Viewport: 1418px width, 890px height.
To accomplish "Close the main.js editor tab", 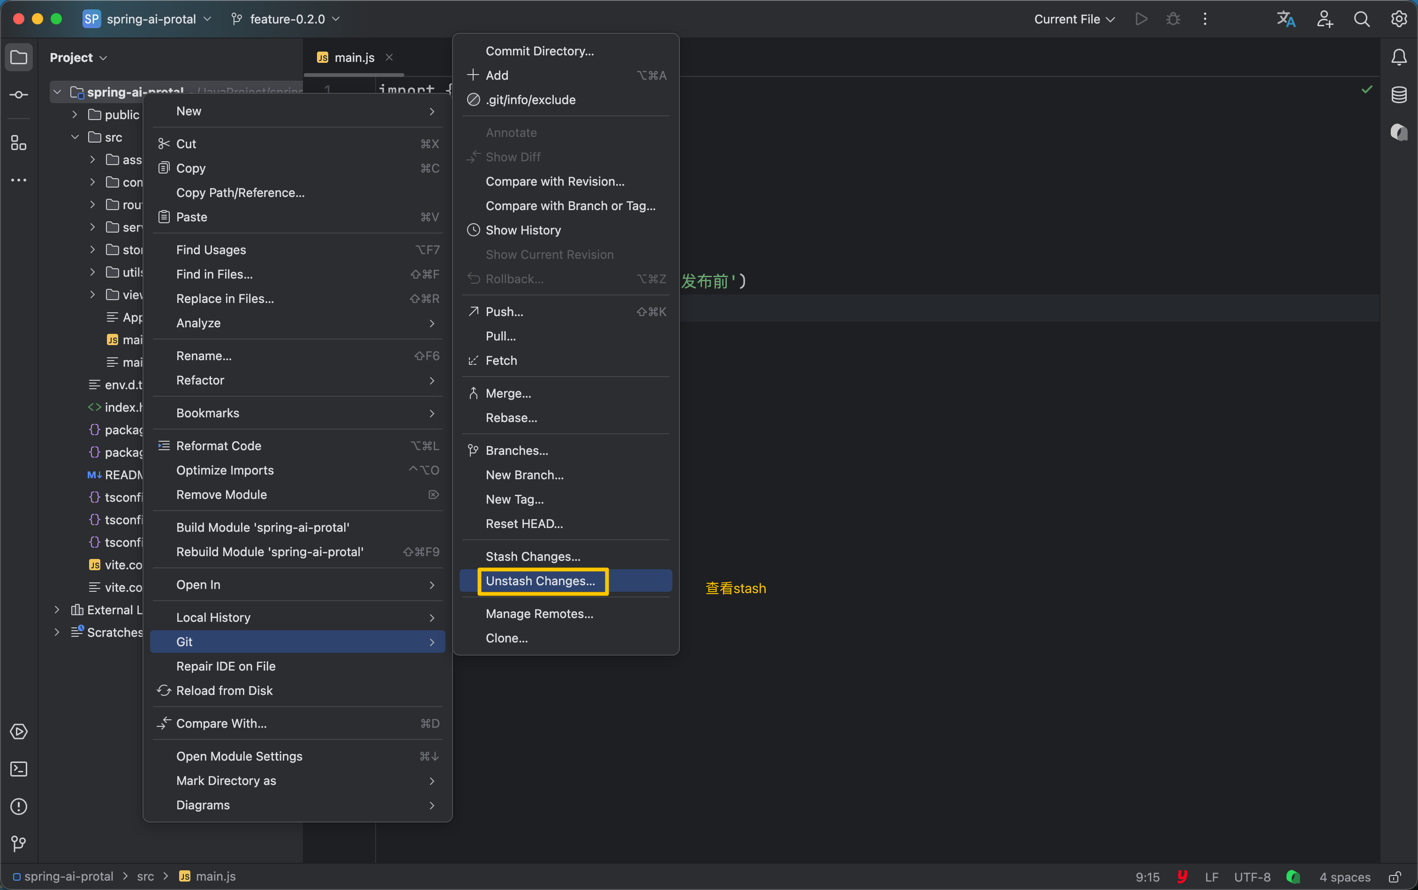I will (389, 57).
